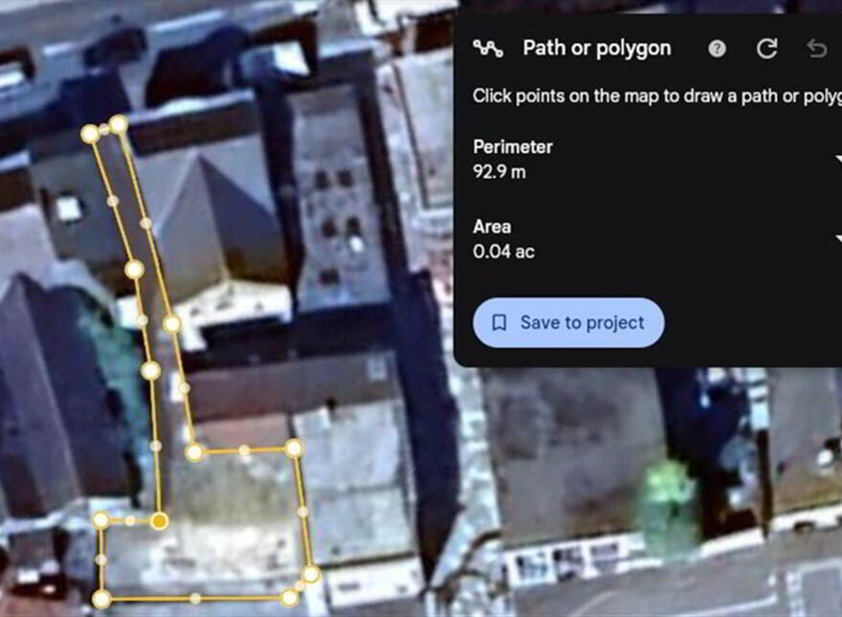
Task: Click the restart measurement circular arrow icon
Action: (766, 49)
